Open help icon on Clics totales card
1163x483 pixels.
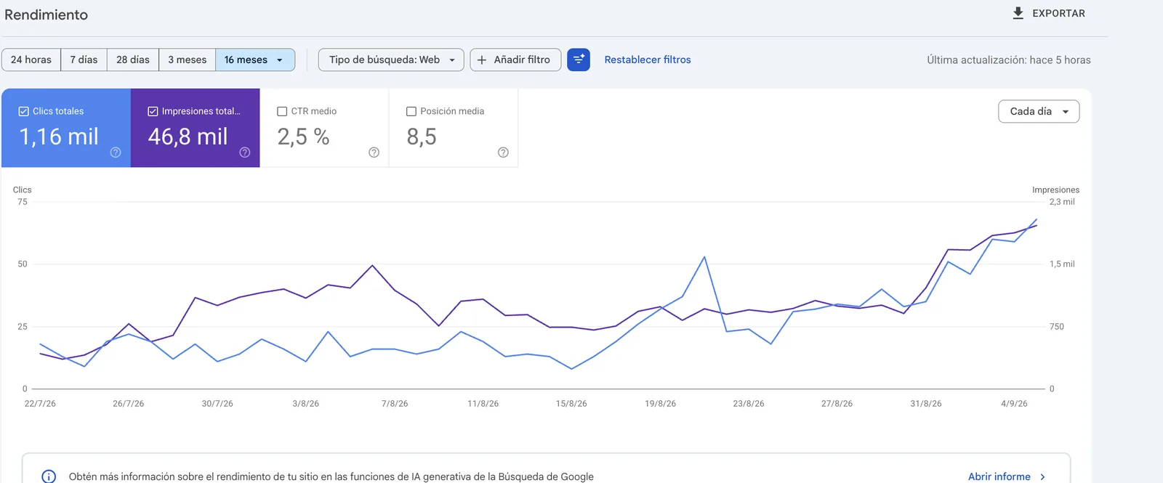[116, 153]
